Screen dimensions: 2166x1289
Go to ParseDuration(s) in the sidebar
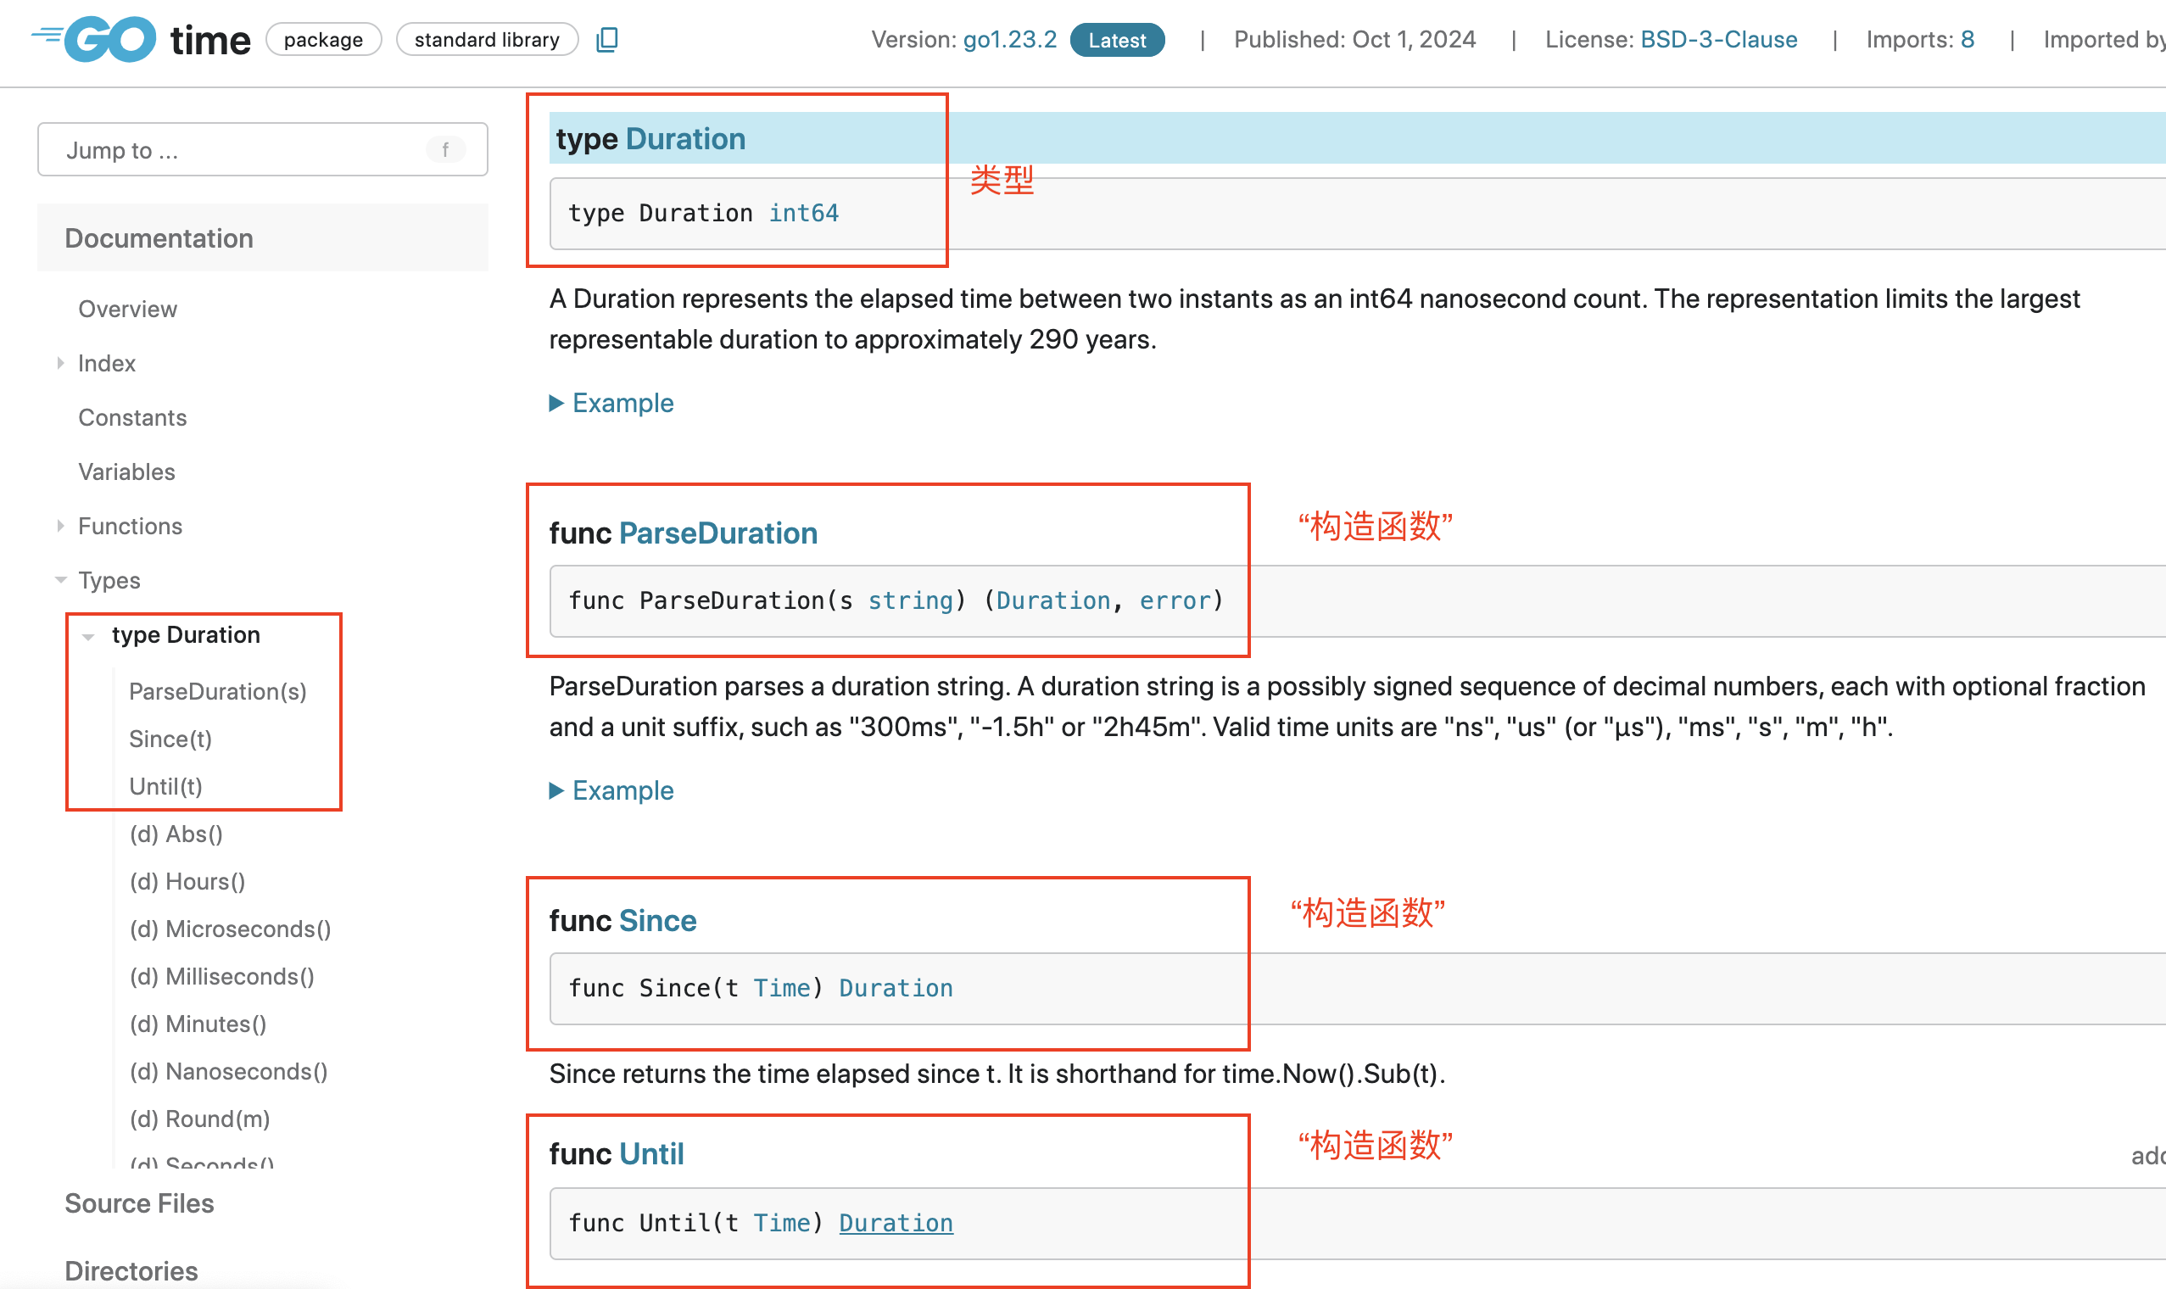218,691
